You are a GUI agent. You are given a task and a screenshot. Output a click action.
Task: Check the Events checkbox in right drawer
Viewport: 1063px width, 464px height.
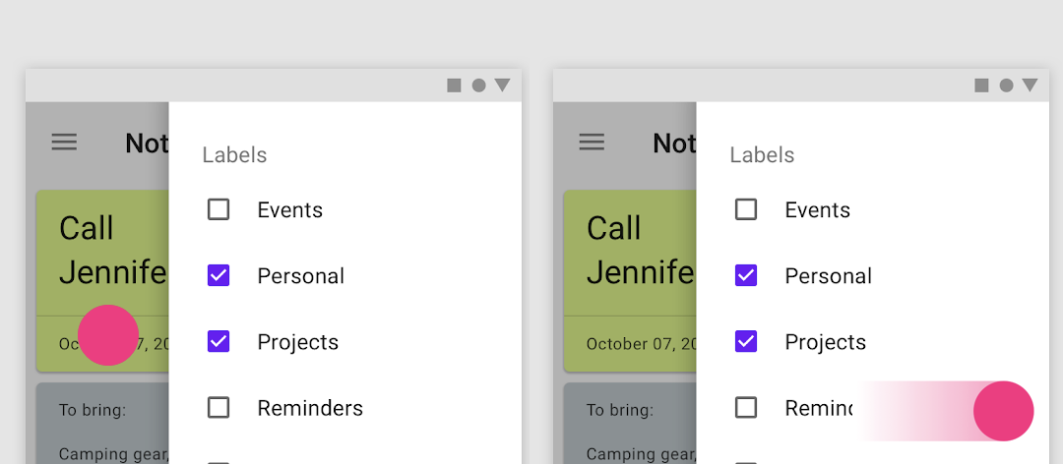pos(746,209)
